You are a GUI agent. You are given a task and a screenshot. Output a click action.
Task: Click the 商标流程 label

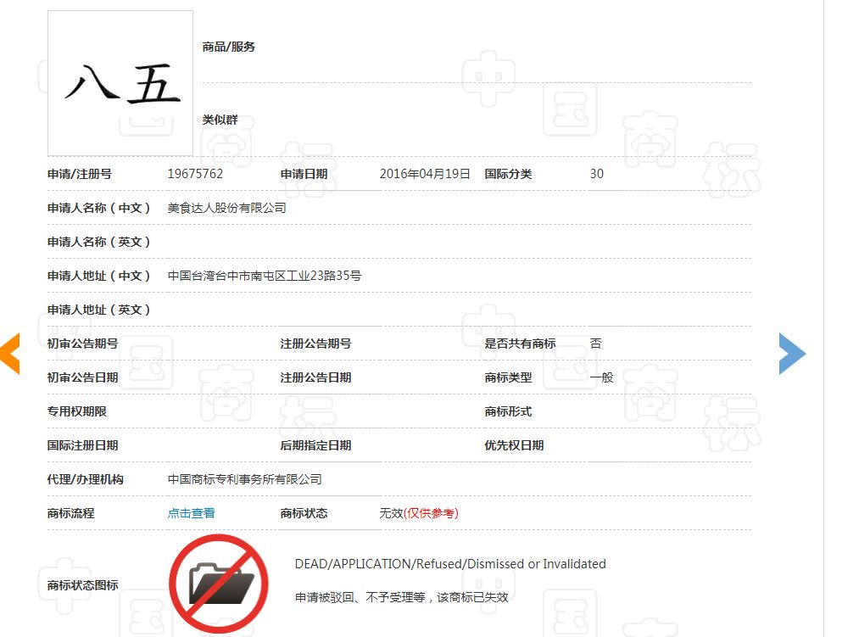click(x=70, y=513)
